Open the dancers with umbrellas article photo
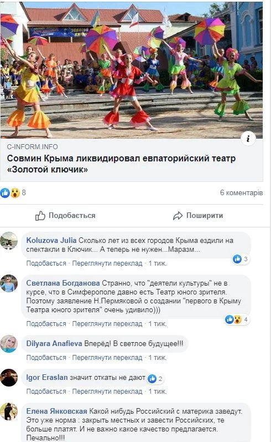This screenshot has height=442, width=271. [x=131, y=70]
